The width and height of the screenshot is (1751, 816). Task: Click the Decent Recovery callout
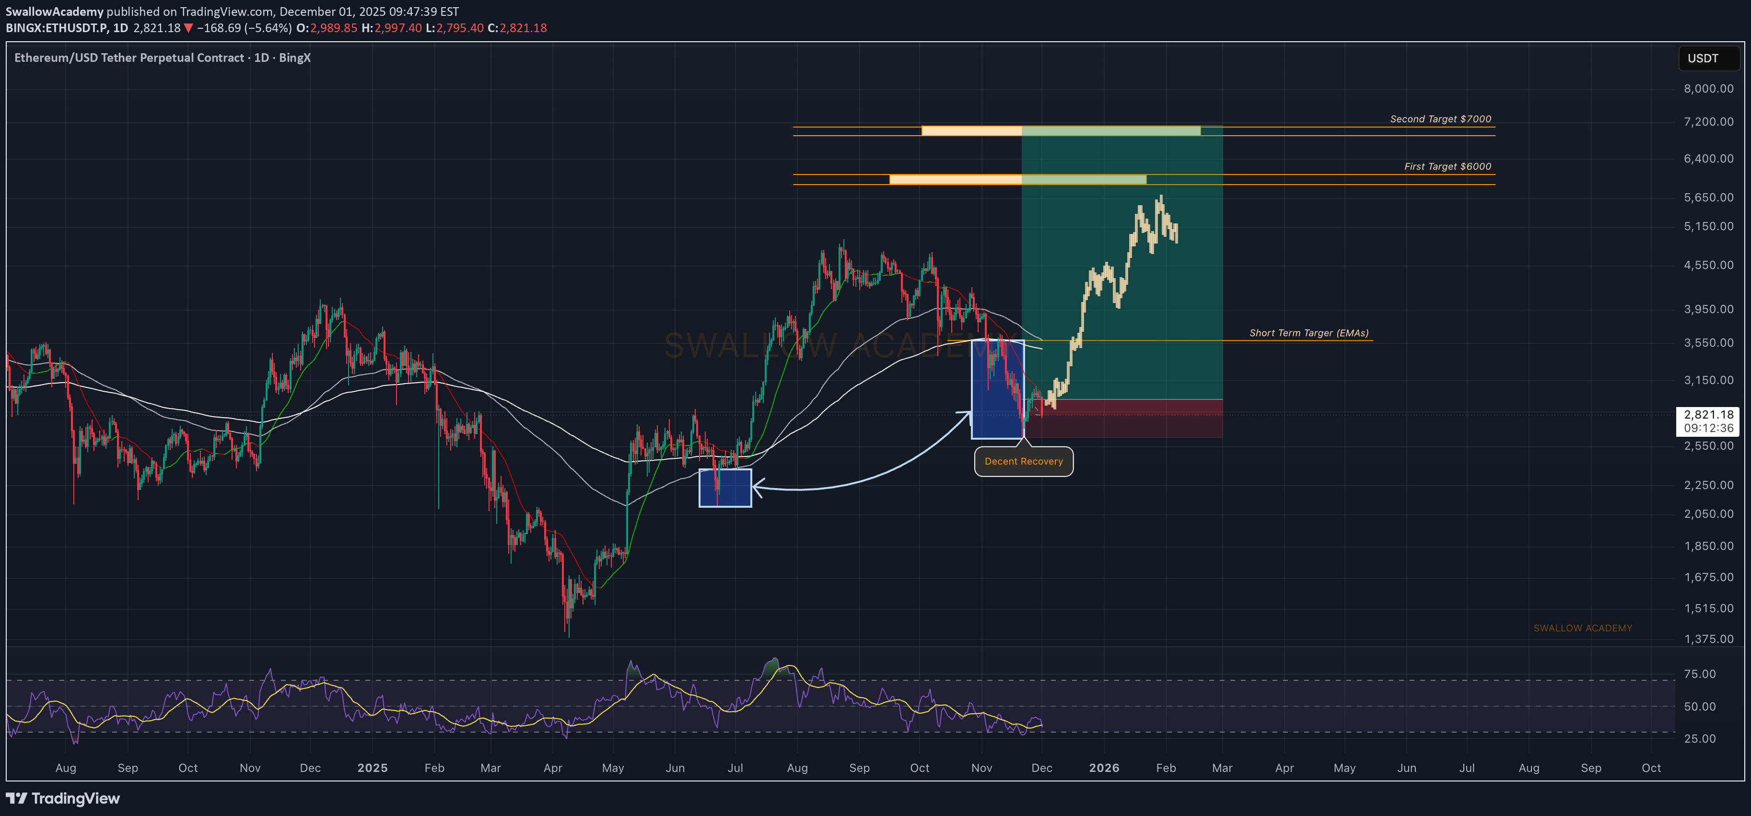click(x=1023, y=462)
